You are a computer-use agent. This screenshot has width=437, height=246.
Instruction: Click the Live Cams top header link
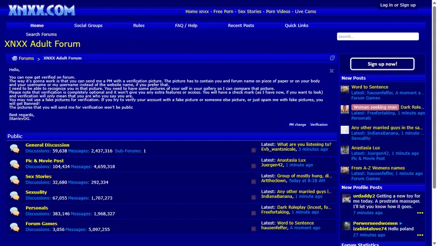tap(305, 11)
